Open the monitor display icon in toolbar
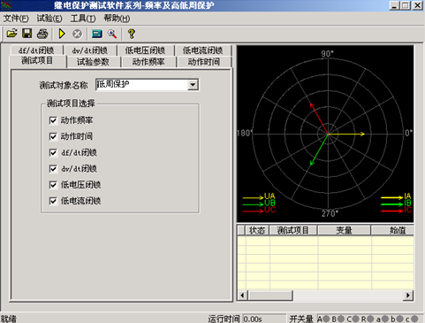Viewport: 425px width, 323px height. 97,34
